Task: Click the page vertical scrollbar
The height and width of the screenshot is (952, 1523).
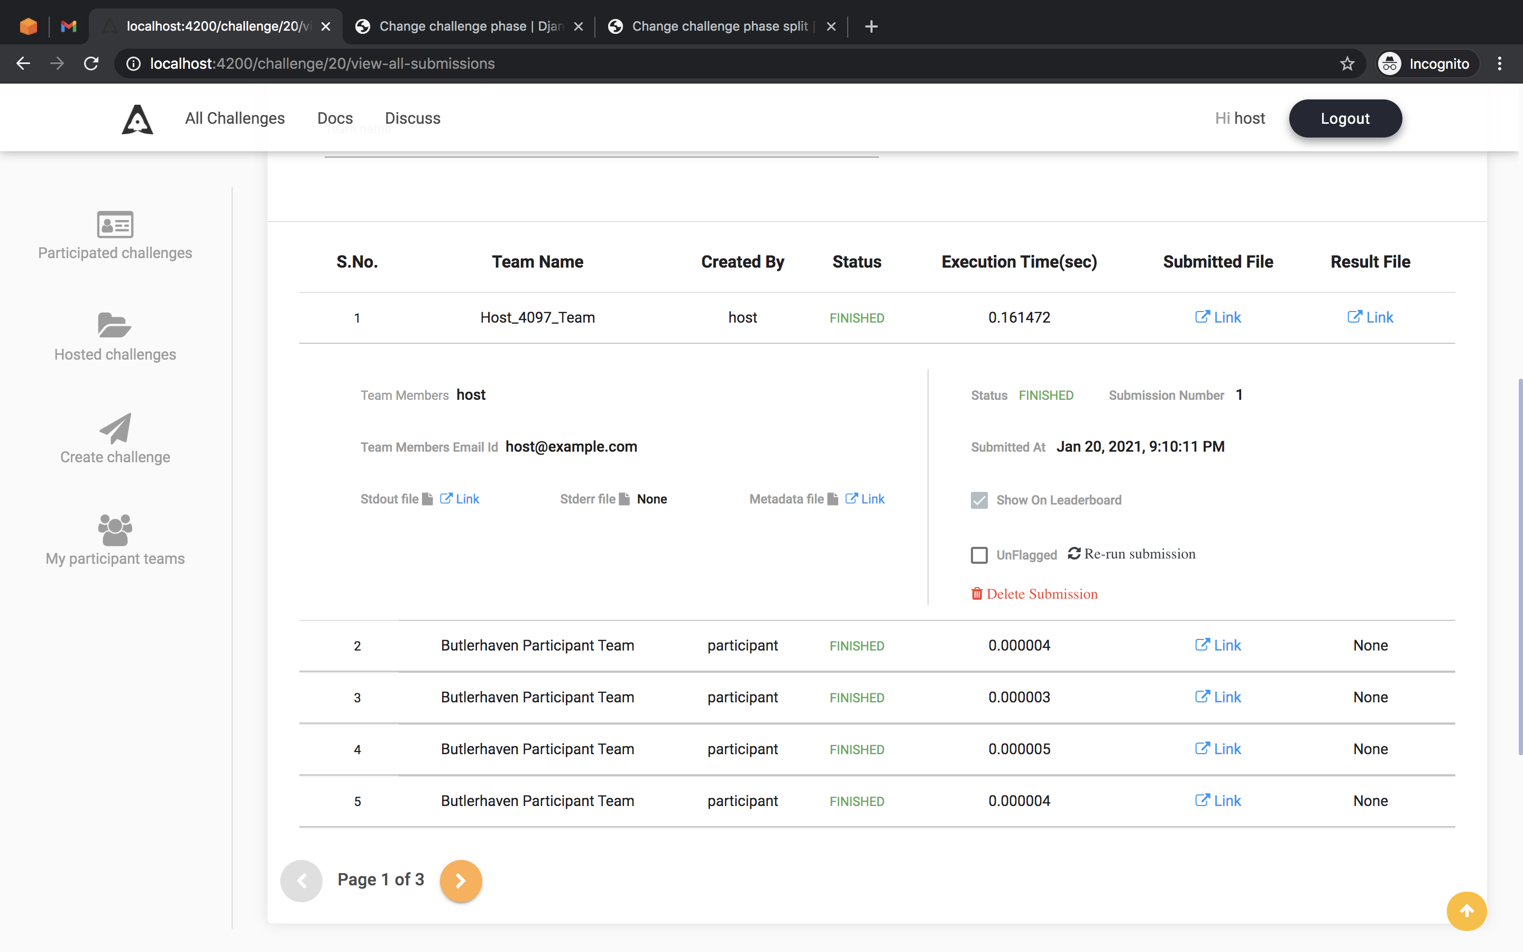Action: coord(1519,566)
